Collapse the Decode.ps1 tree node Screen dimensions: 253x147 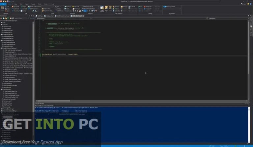tap(1, 89)
